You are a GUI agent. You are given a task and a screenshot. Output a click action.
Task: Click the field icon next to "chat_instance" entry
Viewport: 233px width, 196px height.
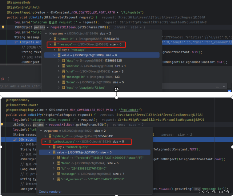pyautogui.click(x=58, y=179)
